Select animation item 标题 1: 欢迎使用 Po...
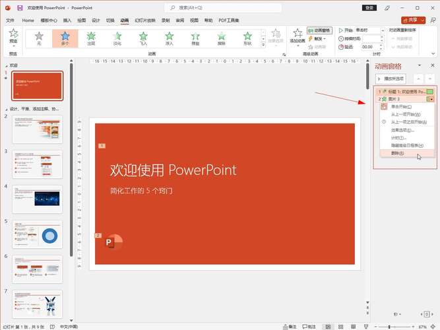The image size is (440, 330). click(x=405, y=92)
